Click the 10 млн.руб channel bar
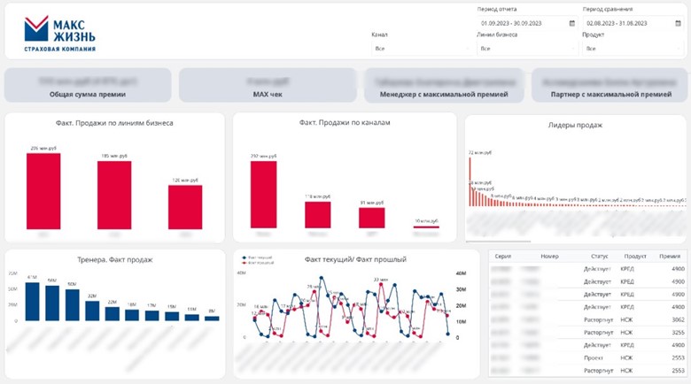691x384 pixels. point(426,227)
